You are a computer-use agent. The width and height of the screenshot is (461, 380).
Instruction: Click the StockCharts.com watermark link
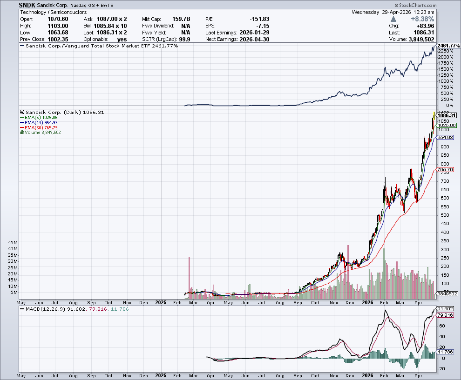(415, 5)
